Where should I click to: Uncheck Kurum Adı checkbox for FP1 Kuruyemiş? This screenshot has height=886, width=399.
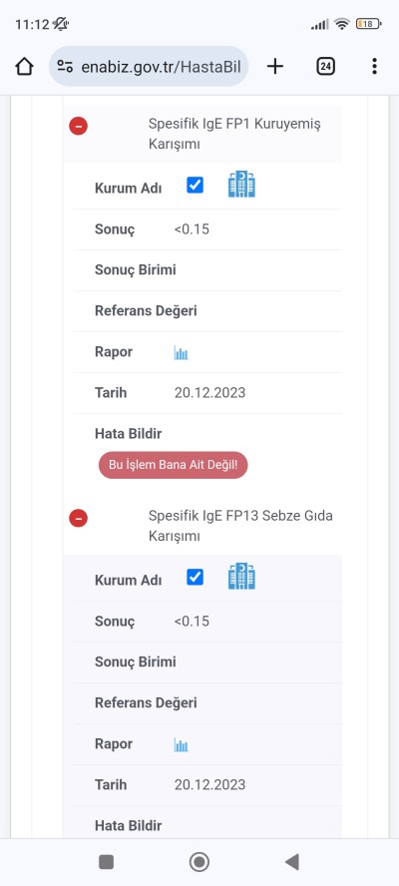point(195,185)
